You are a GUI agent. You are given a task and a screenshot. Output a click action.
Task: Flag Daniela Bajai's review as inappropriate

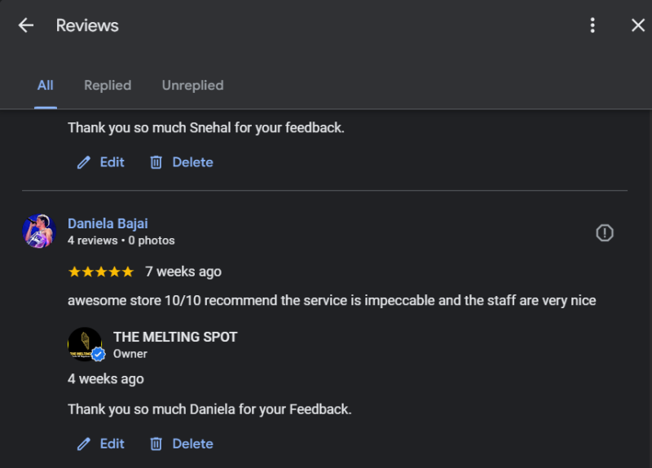coord(604,233)
